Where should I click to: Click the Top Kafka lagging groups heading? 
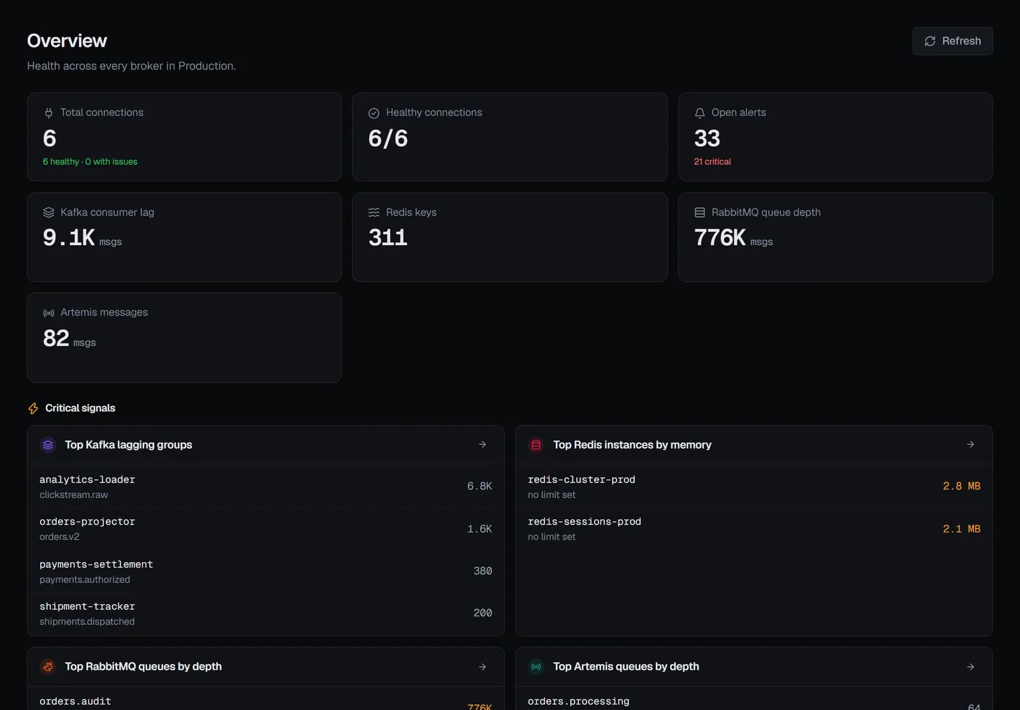128,445
